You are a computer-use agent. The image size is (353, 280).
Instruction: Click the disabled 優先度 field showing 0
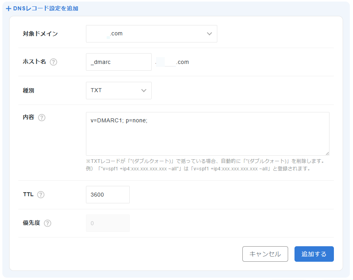(107, 223)
